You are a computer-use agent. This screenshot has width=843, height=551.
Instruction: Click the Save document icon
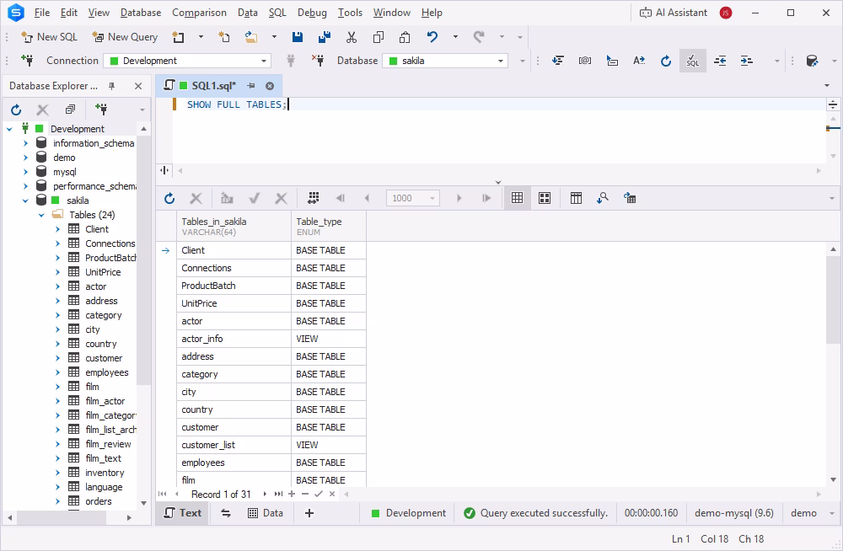tap(298, 37)
